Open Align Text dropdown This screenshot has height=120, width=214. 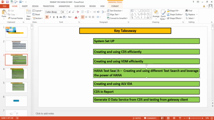(113, 14)
